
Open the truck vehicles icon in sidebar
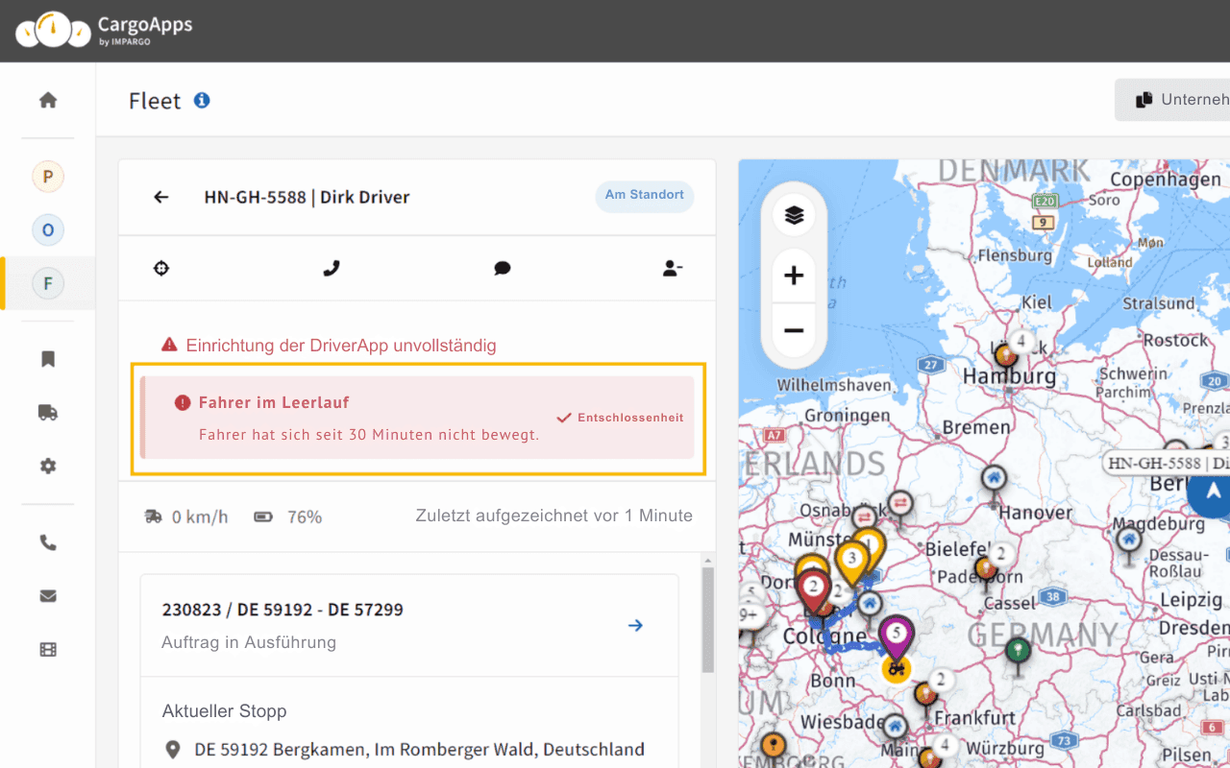pos(48,413)
